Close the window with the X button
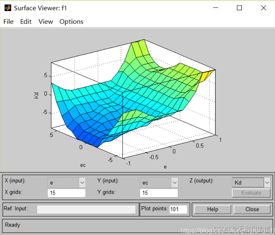The height and width of the screenshot is (235, 275). coord(264,8)
